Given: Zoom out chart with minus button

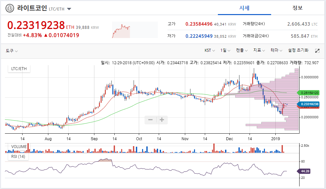Looking at the screenshot, I should [150, 120].
